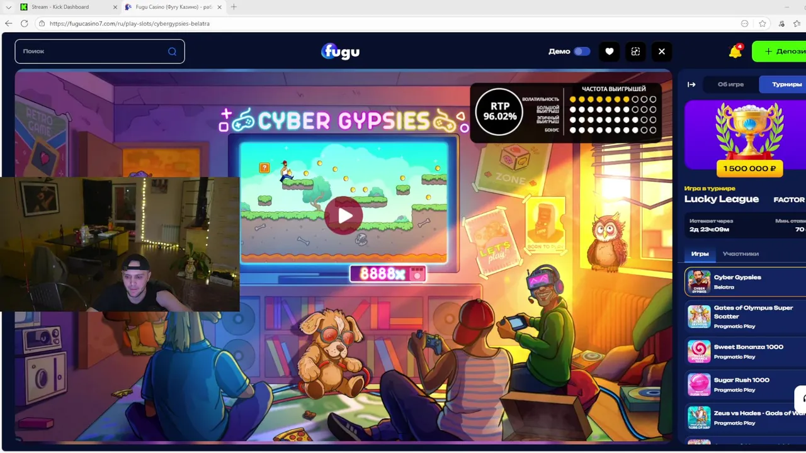Close the game with the X icon
The image size is (806, 453).
[x=662, y=52]
